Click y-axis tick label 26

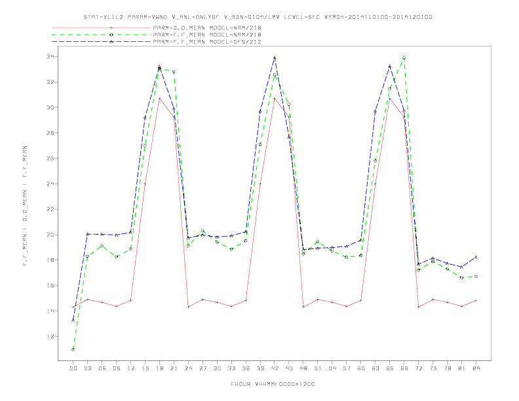pos(50,158)
